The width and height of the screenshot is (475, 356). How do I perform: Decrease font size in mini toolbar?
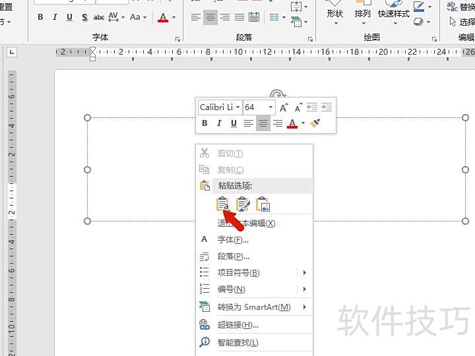pyautogui.click(x=298, y=107)
